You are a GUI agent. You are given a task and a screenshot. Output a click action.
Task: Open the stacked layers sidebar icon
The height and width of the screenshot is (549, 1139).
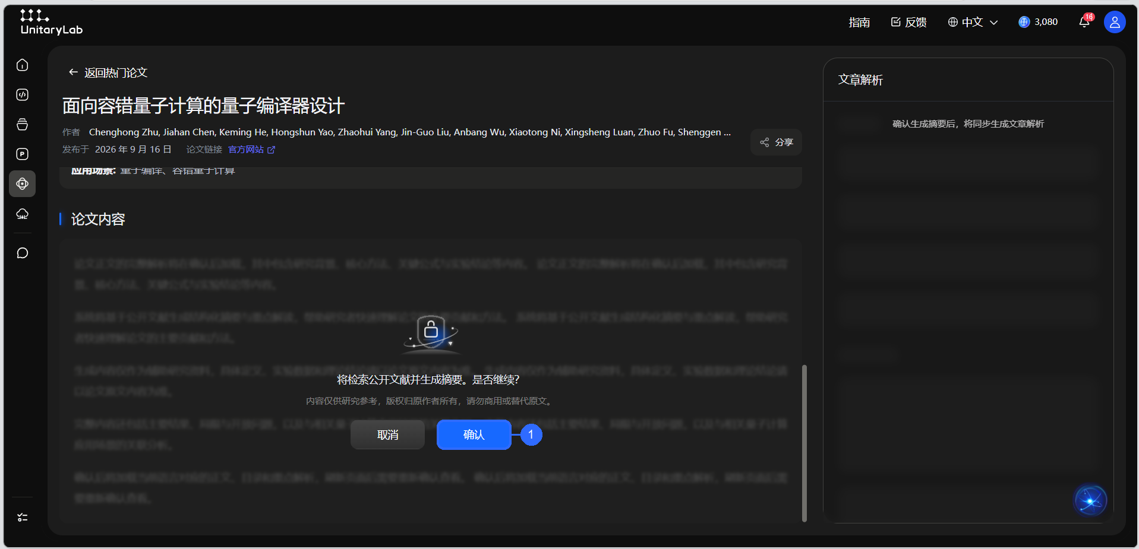23,124
